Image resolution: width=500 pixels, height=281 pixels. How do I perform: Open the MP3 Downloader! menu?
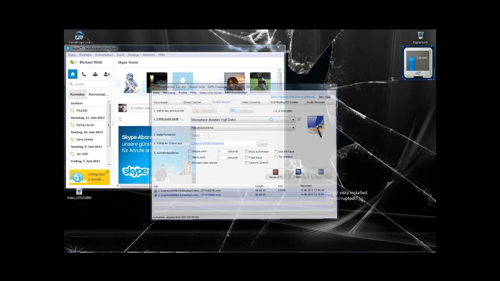point(236,92)
